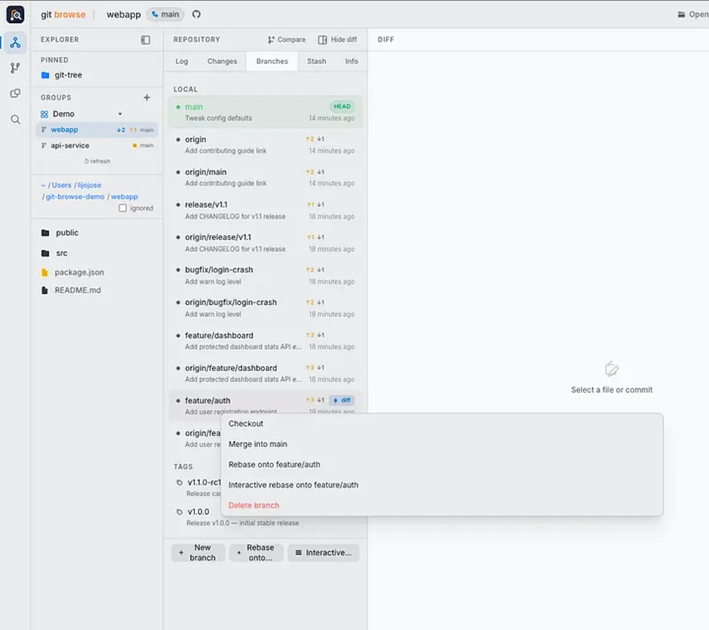
Task: Expand the Demo group dropdown arrow
Action: [120, 114]
